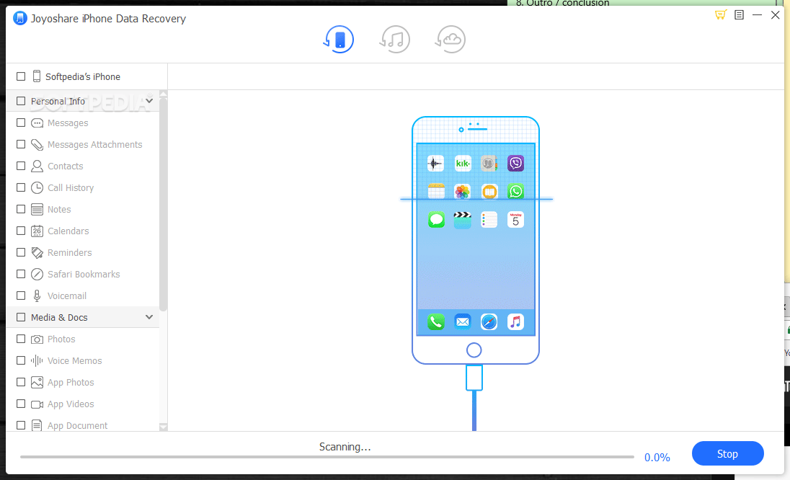Tick the App Photos checkbox
Viewport: 790px width, 480px height.
[21, 382]
